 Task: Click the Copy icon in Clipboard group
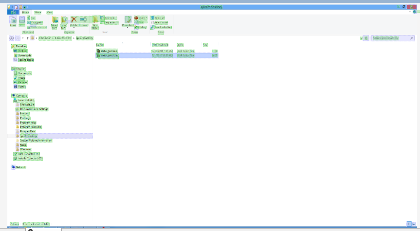[x=13, y=21]
